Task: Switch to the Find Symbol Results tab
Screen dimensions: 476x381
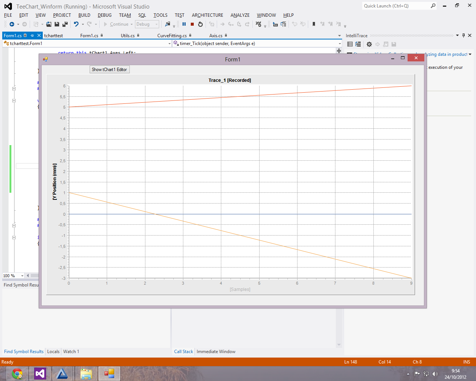Action: pyautogui.click(x=24, y=352)
